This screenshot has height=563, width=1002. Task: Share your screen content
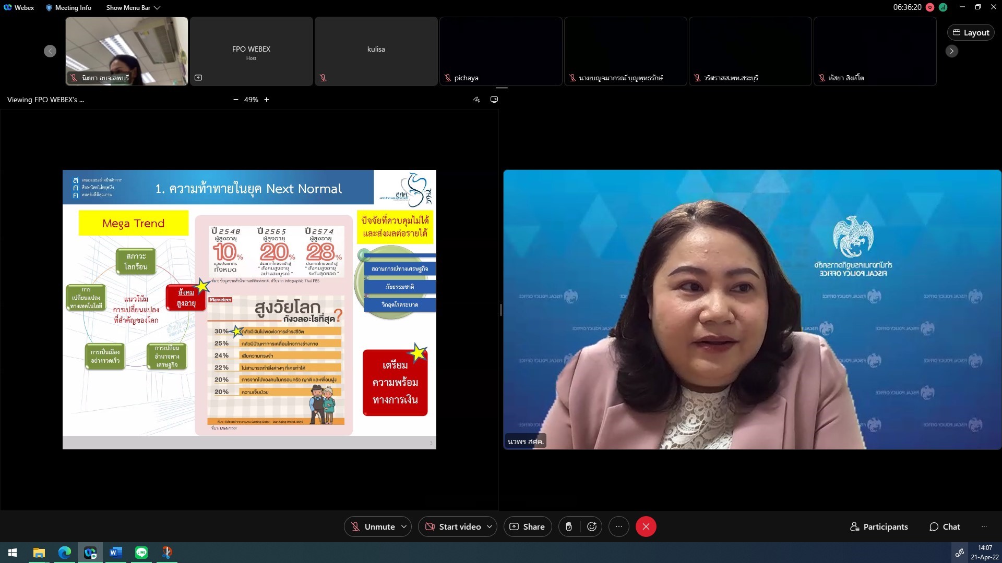click(527, 527)
